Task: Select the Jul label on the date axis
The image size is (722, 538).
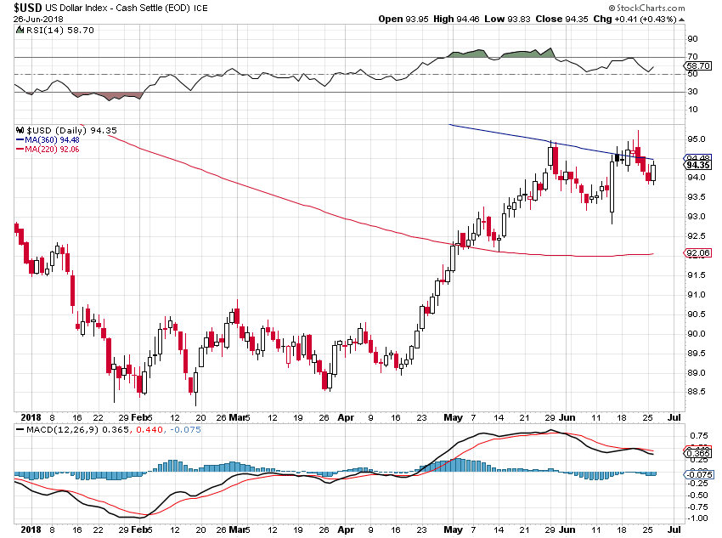Action: click(674, 418)
